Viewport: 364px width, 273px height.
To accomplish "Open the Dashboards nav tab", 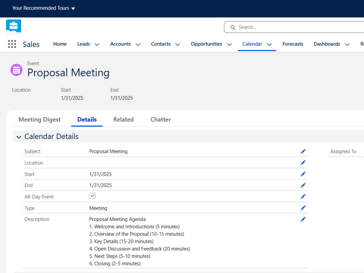I will pyautogui.click(x=327, y=44).
